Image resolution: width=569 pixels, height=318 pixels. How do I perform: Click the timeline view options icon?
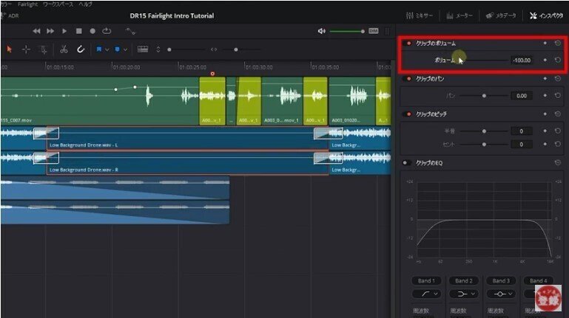coord(143,49)
